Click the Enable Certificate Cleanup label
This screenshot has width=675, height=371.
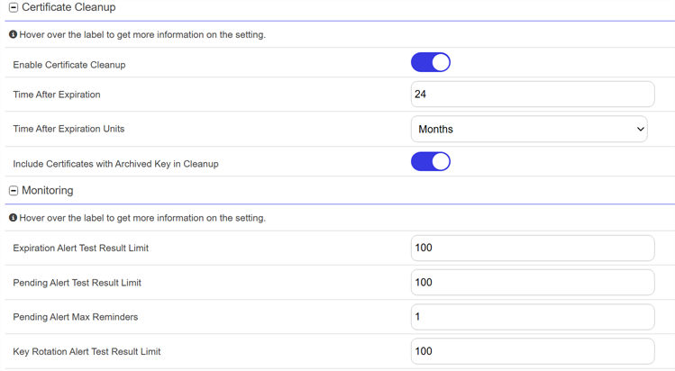(69, 65)
